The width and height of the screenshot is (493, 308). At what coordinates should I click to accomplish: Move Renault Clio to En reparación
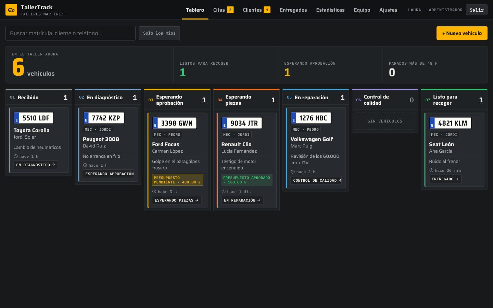242,200
